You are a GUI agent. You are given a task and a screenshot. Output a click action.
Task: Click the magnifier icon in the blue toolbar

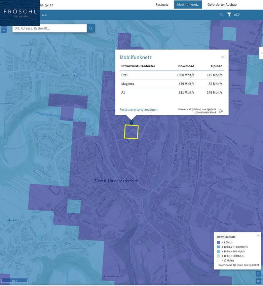[222, 14]
